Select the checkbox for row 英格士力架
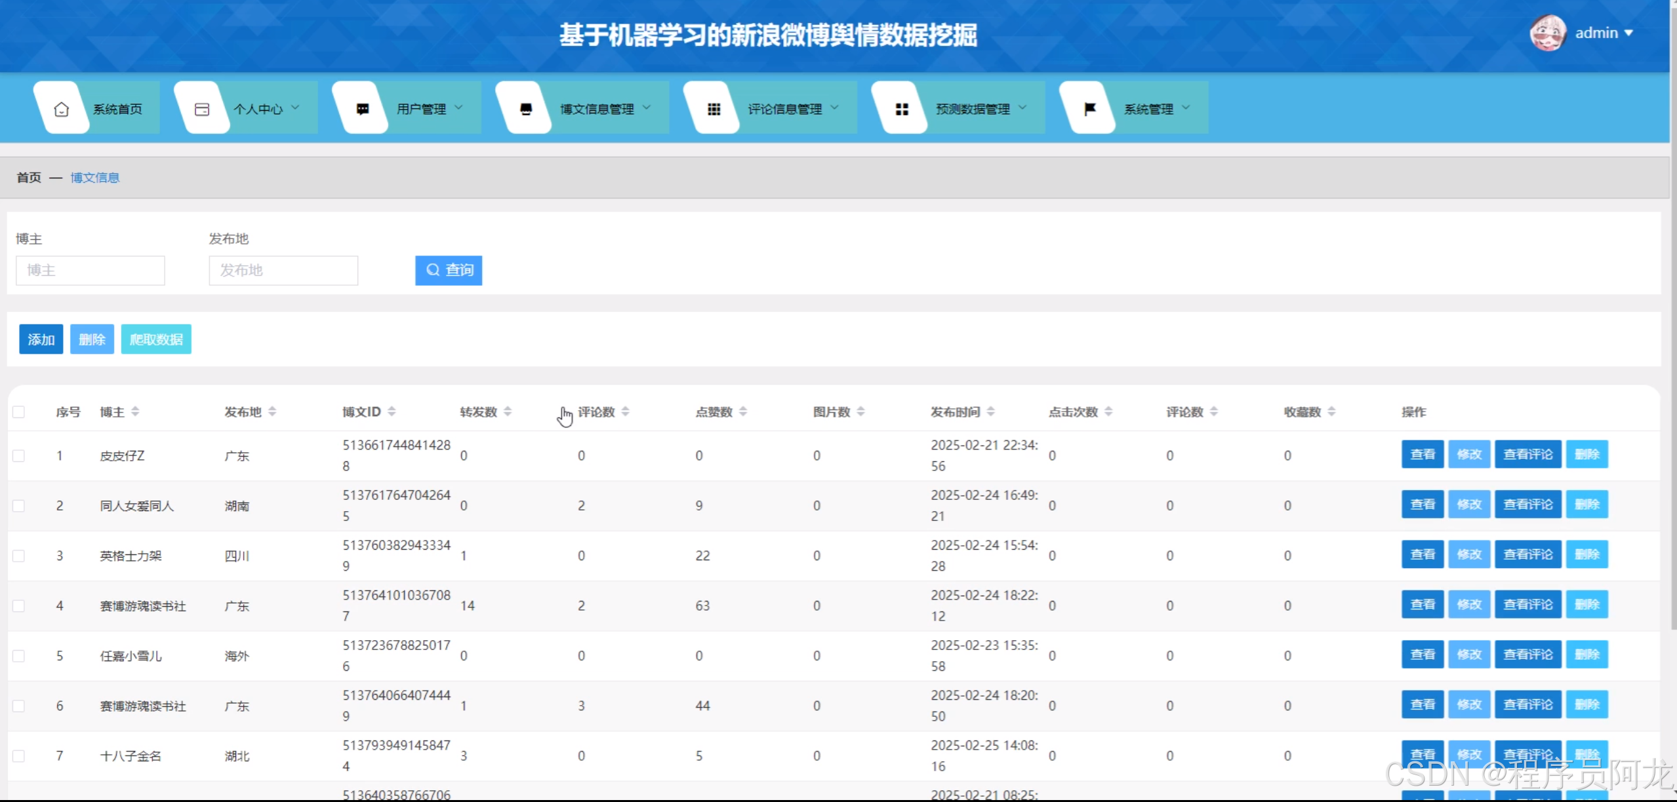 pyautogui.click(x=19, y=556)
